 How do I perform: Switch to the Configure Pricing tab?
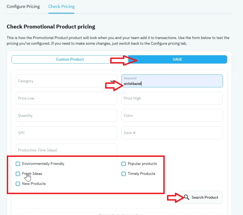(x=23, y=6)
